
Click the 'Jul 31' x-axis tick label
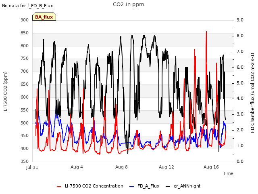(x=32, y=167)
